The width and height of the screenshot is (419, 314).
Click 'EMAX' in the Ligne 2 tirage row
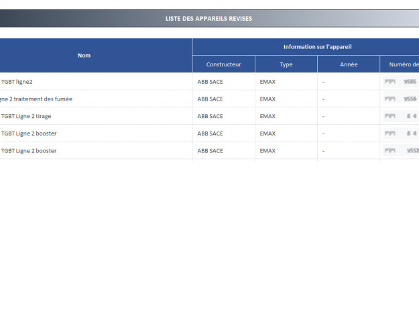267,116
